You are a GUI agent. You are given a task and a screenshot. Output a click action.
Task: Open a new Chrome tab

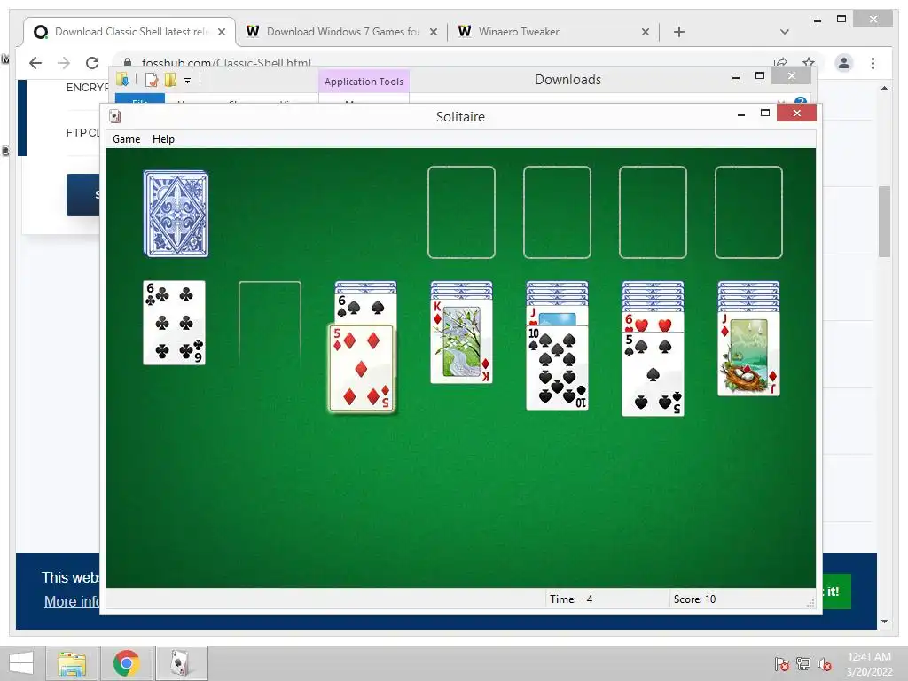click(x=679, y=32)
